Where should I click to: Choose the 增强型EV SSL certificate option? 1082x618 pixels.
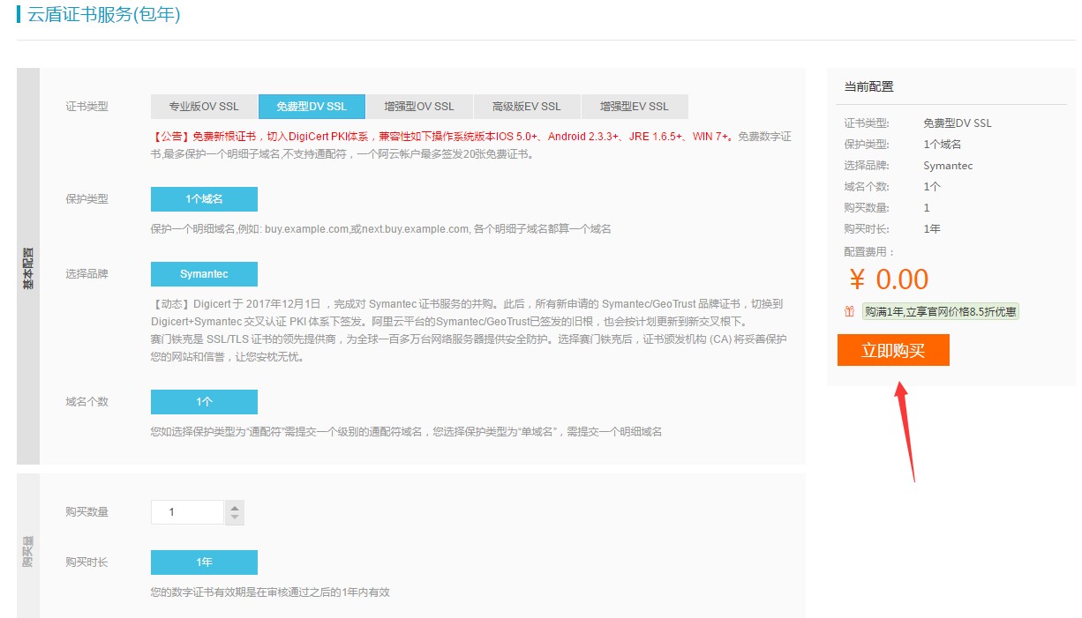tap(633, 106)
